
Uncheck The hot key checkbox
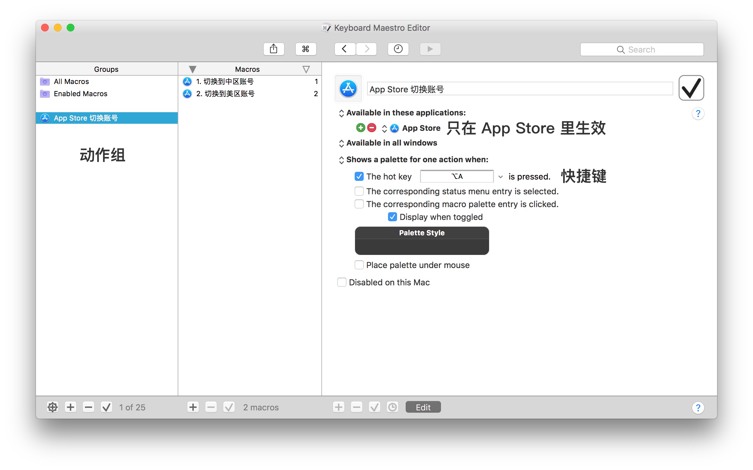[359, 176]
